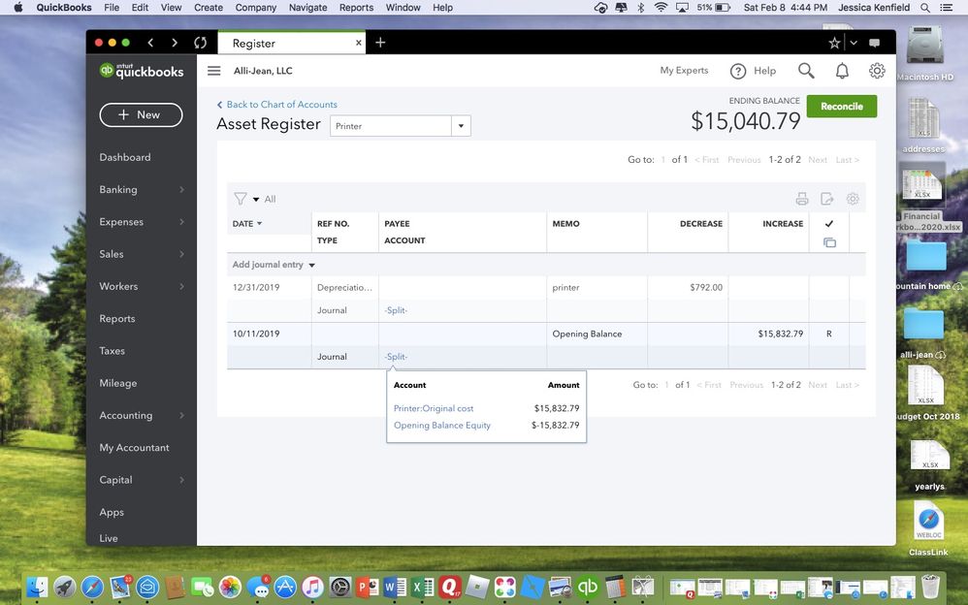
Task: Open the Printer:Original cost link in popup
Action: (434, 408)
